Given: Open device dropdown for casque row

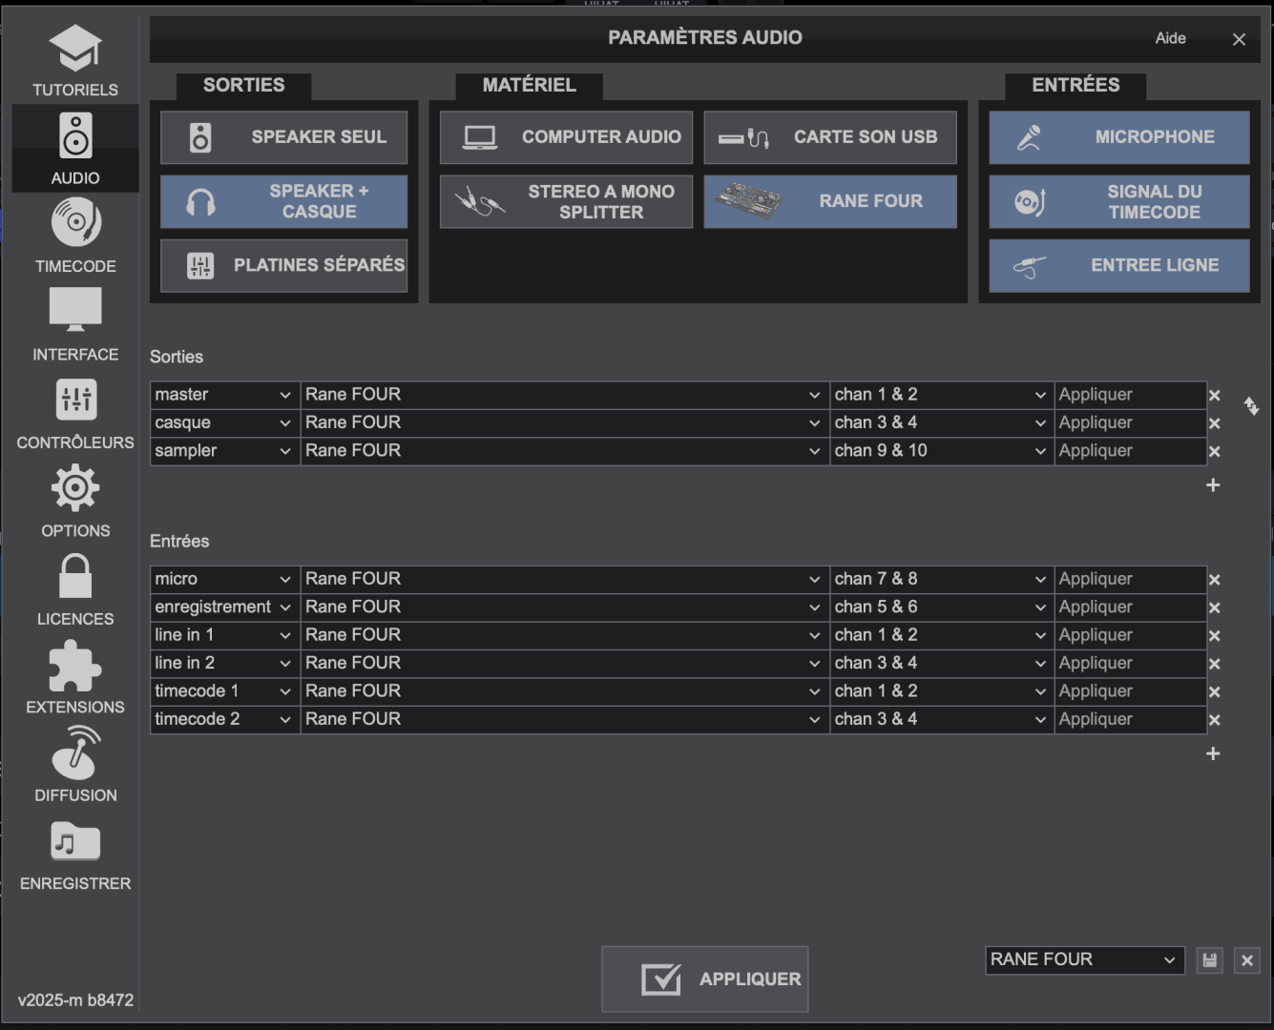Looking at the screenshot, I should 565,422.
